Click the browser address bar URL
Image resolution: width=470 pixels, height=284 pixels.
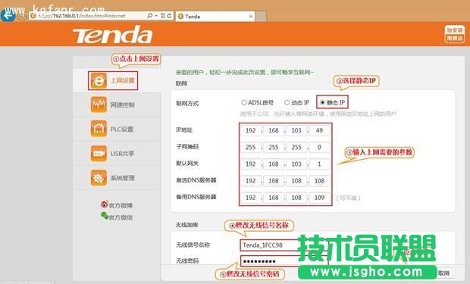[x=82, y=16]
